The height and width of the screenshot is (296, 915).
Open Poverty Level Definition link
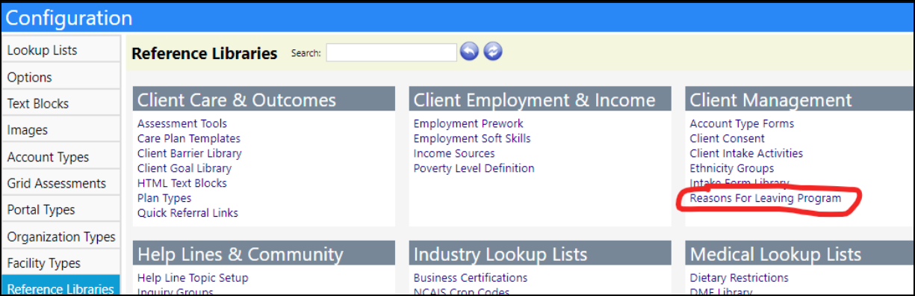[474, 168]
